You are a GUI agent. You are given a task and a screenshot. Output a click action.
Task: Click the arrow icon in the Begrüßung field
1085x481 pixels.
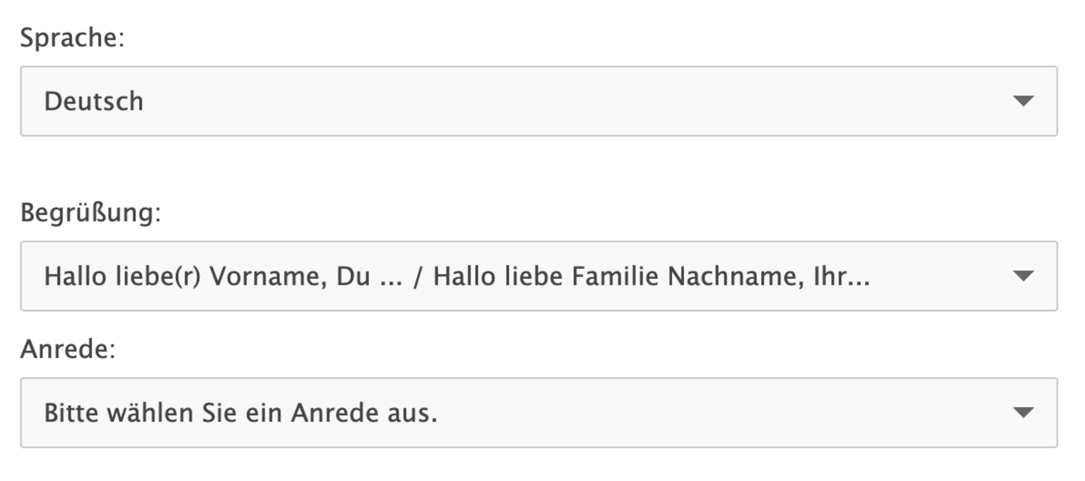pos(1023,276)
